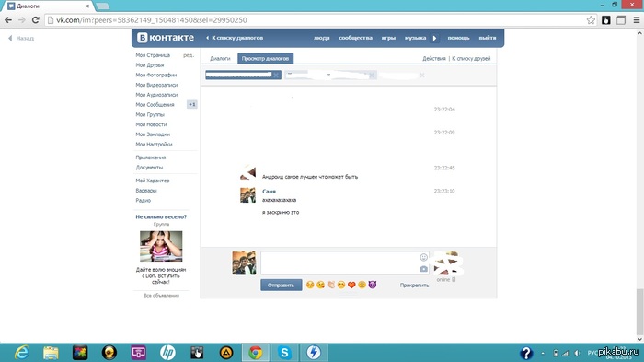Open Internet Explorer from the taskbar
644x362 pixels.
[x=21, y=353]
